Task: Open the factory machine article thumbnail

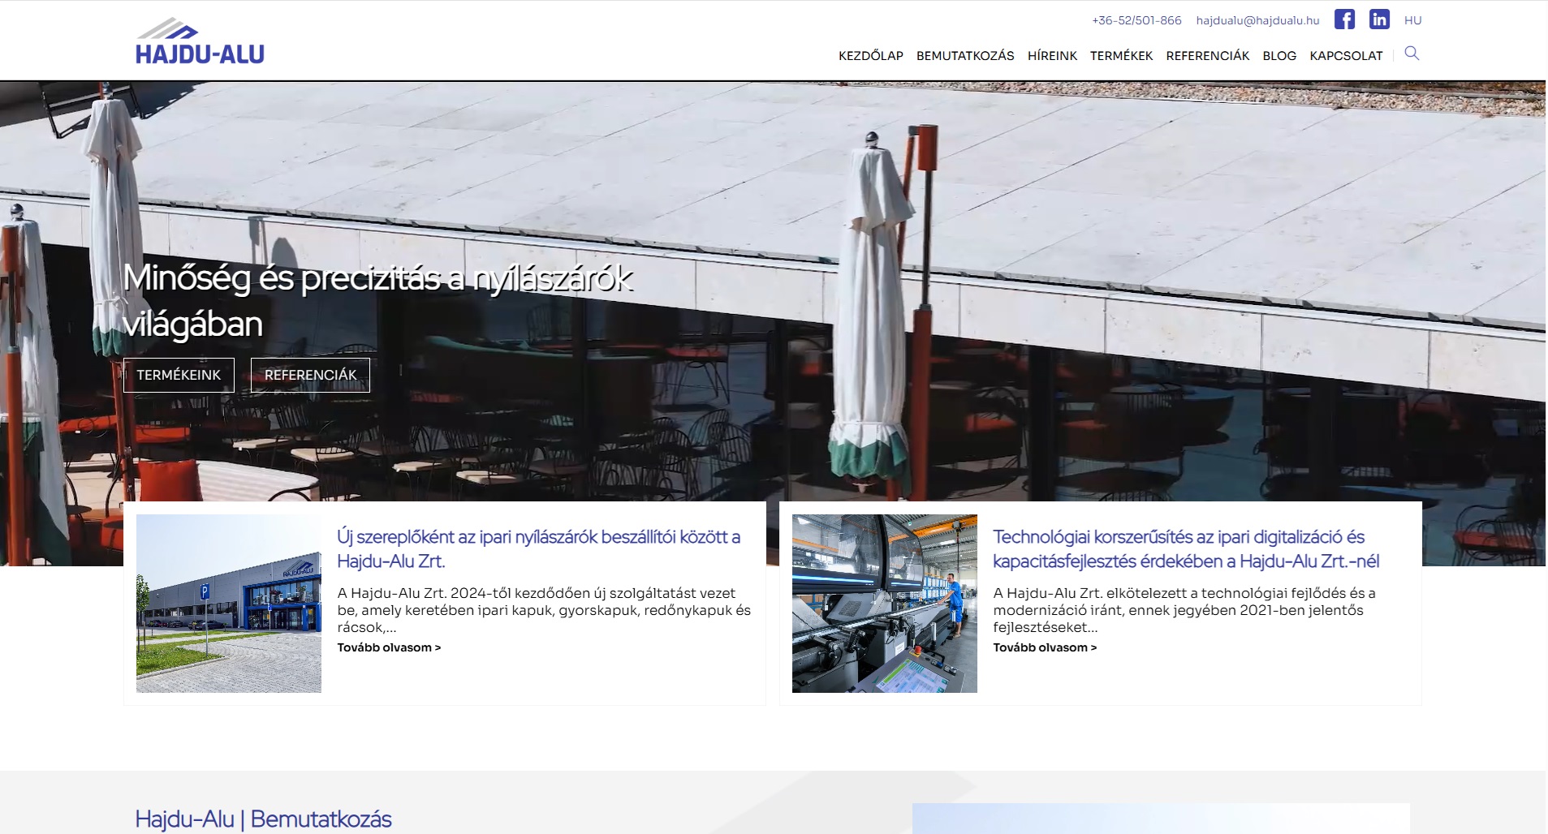Action: (x=884, y=603)
